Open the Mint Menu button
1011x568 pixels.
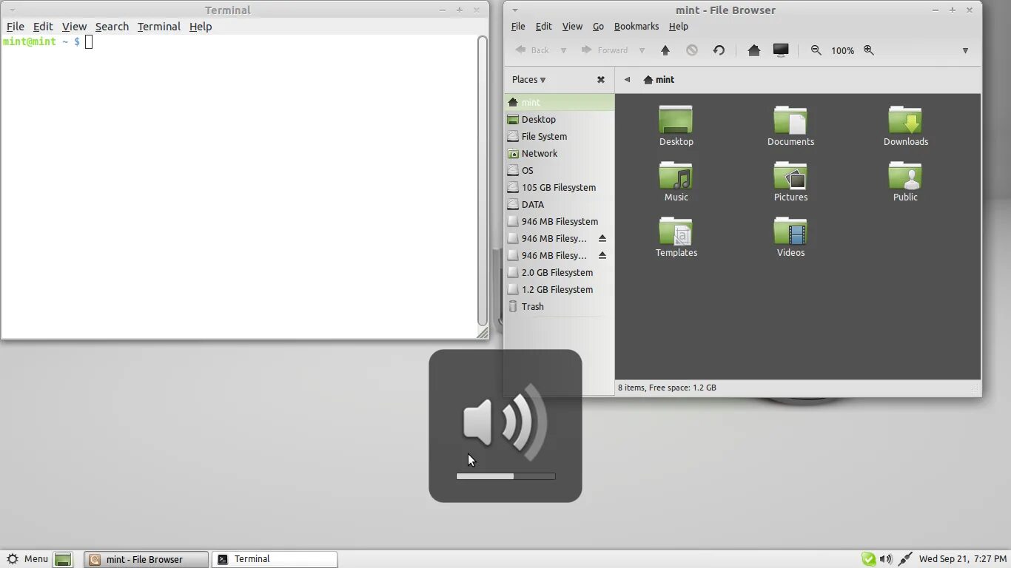[27, 559]
